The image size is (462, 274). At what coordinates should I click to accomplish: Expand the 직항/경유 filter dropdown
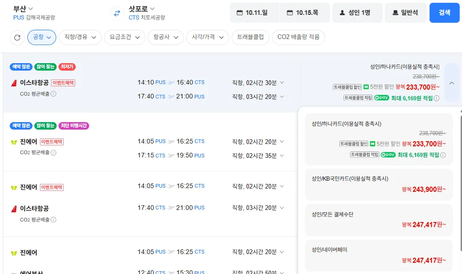[x=80, y=38]
